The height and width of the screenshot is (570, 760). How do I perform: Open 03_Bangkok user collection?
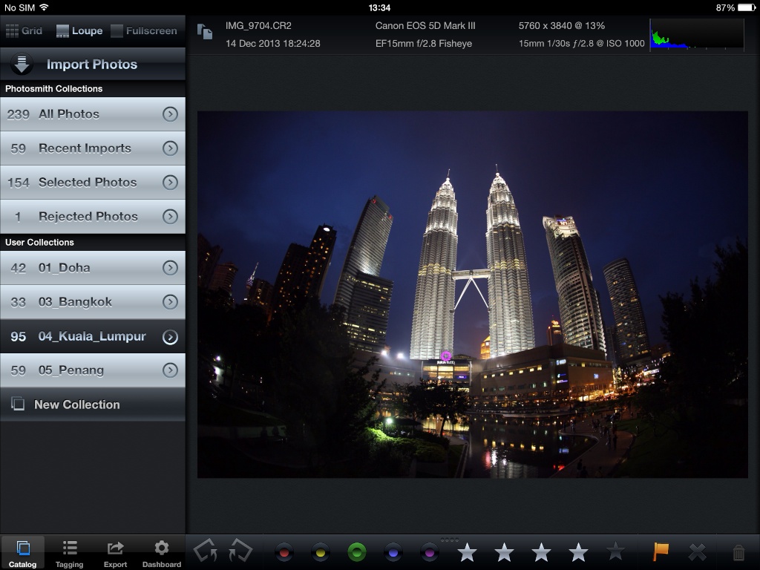(93, 302)
